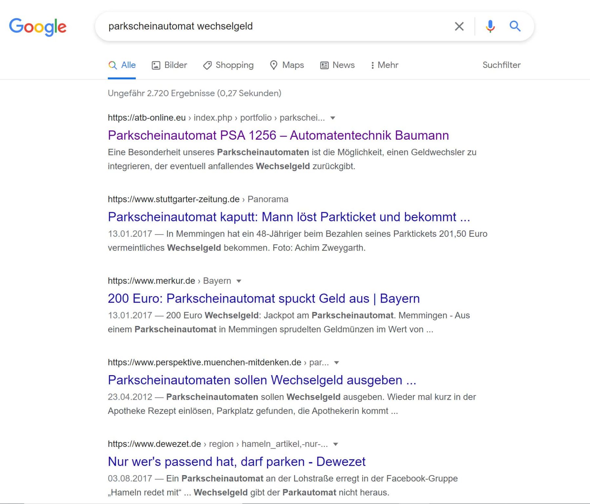
Task: Expand the Mehr menu
Action: (x=384, y=65)
